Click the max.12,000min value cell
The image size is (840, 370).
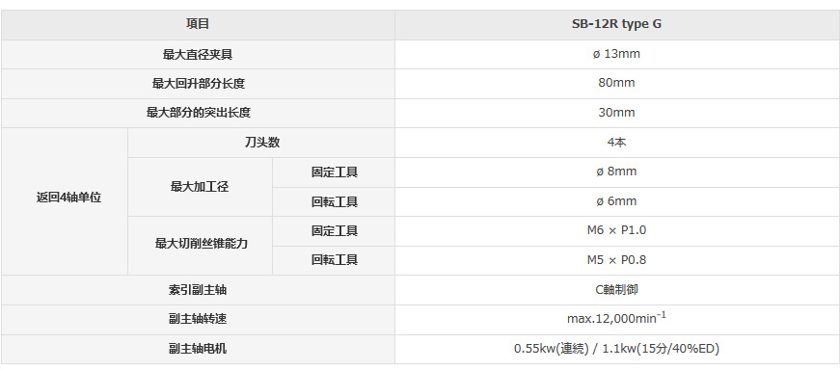point(617,319)
